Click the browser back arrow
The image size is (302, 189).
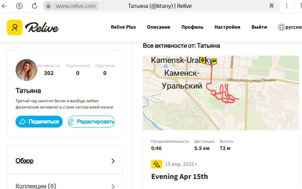point(4,6)
